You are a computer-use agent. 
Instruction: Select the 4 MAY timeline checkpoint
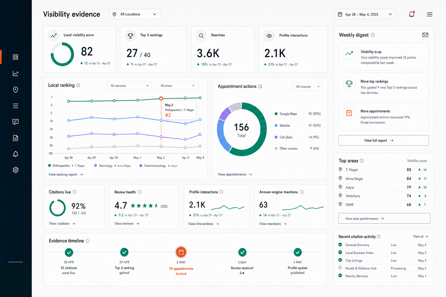[298, 252]
